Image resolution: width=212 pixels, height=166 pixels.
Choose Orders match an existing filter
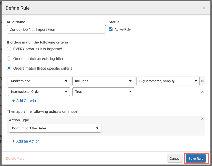(9, 58)
